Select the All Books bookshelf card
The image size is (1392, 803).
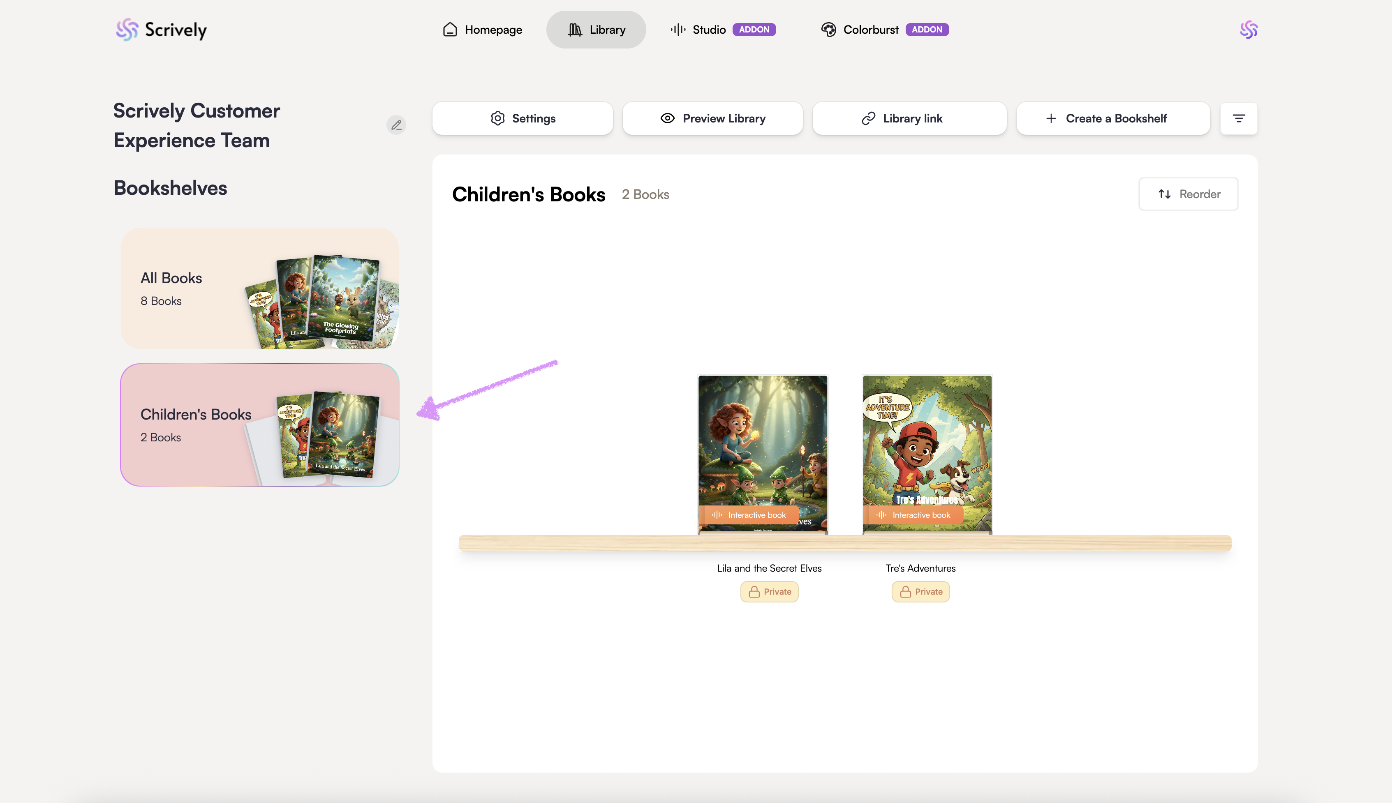coord(259,288)
